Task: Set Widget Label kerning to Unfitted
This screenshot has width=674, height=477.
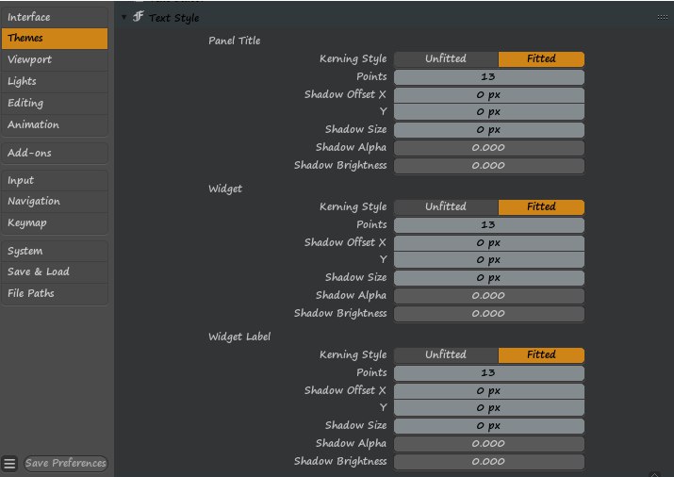Action: (x=446, y=355)
